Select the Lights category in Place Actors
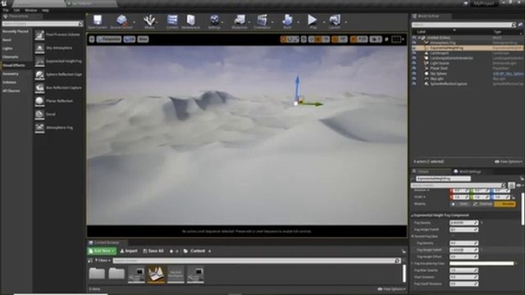 pyautogui.click(x=7, y=48)
